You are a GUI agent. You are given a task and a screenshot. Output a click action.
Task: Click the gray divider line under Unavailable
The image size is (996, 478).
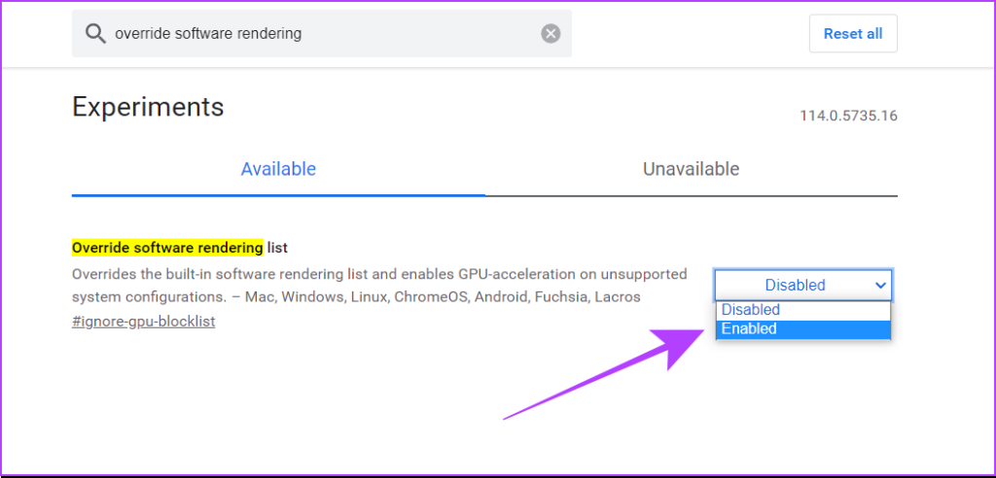point(692,195)
